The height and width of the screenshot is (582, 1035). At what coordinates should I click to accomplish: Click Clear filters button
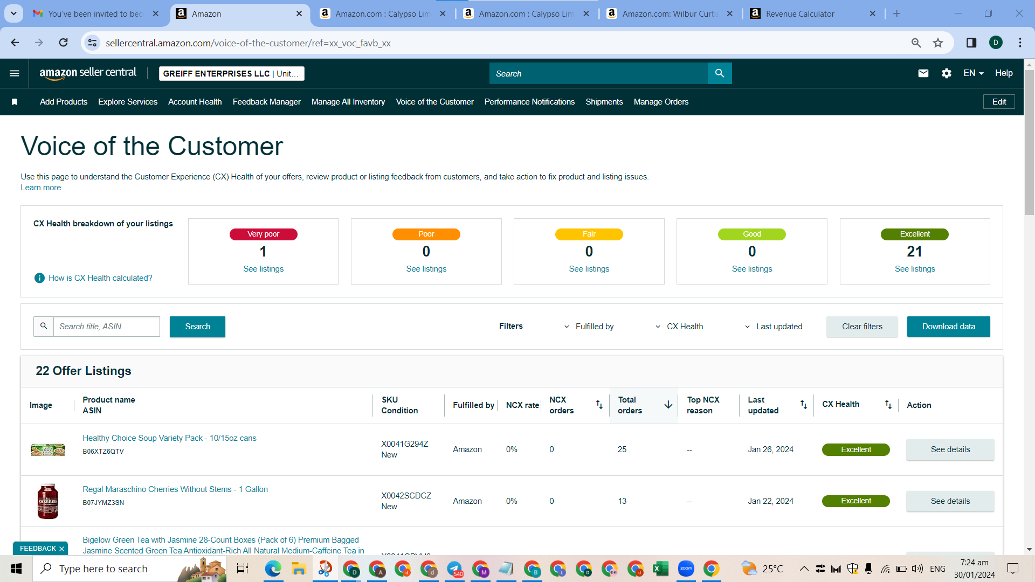click(x=862, y=327)
